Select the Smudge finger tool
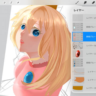Screen dimensions: 96x96 click(85, 3)
